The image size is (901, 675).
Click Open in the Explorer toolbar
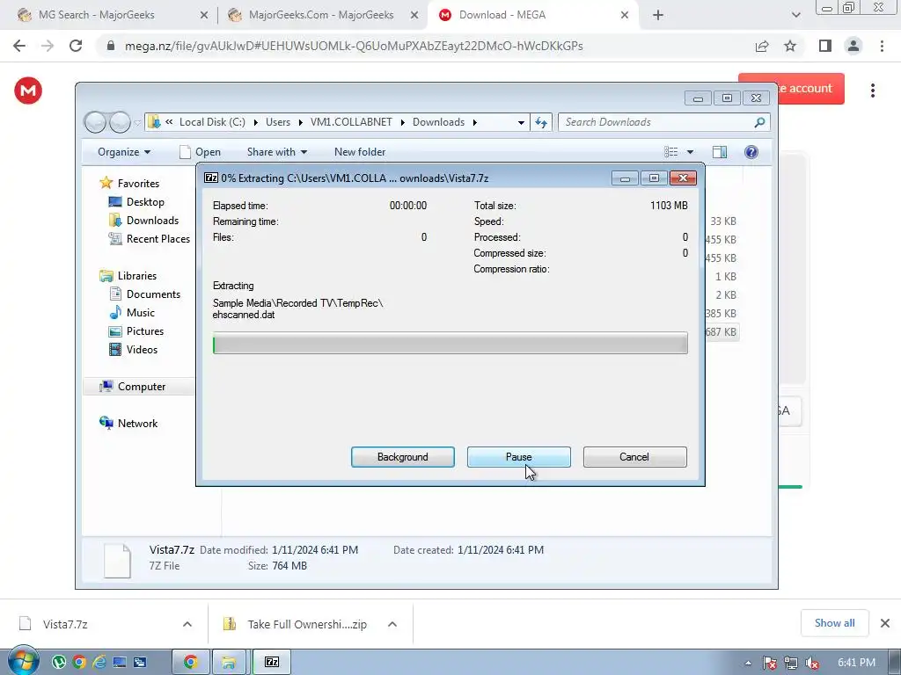tap(201, 152)
